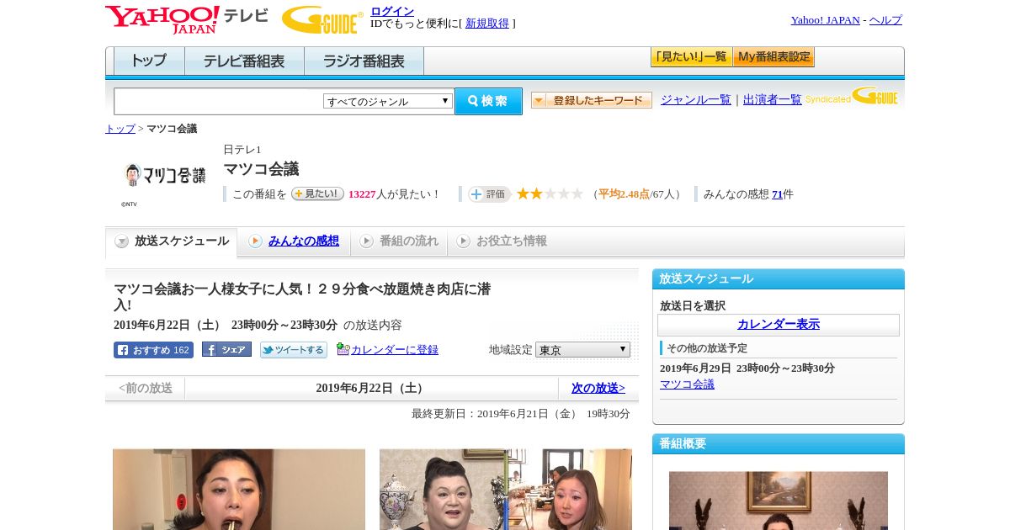The image size is (1010, 530).
Task: Expand the 登録したキーワード dropdown
Action: [x=592, y=100]
